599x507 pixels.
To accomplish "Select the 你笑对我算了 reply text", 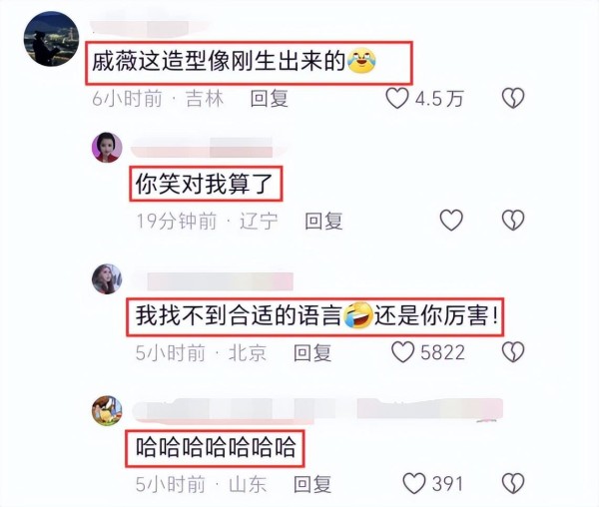I will tap(204, 184).
